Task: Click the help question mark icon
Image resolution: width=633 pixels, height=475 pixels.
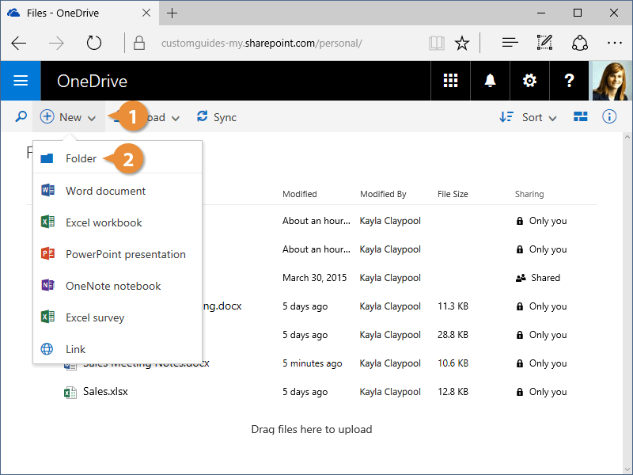Action: (x=569, y=81)
